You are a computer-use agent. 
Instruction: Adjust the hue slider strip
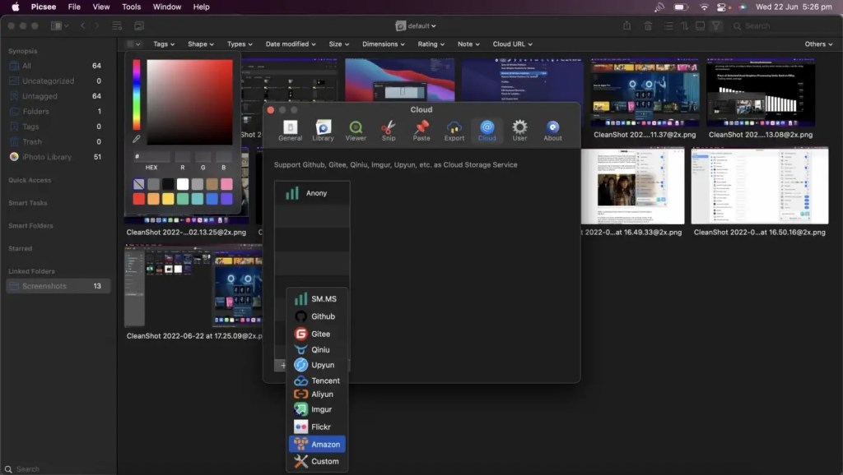pos(137,95)
